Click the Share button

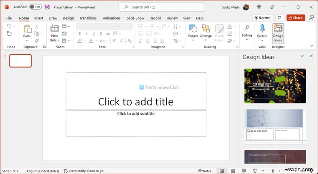pyautogui.click(x=296, y=18)
